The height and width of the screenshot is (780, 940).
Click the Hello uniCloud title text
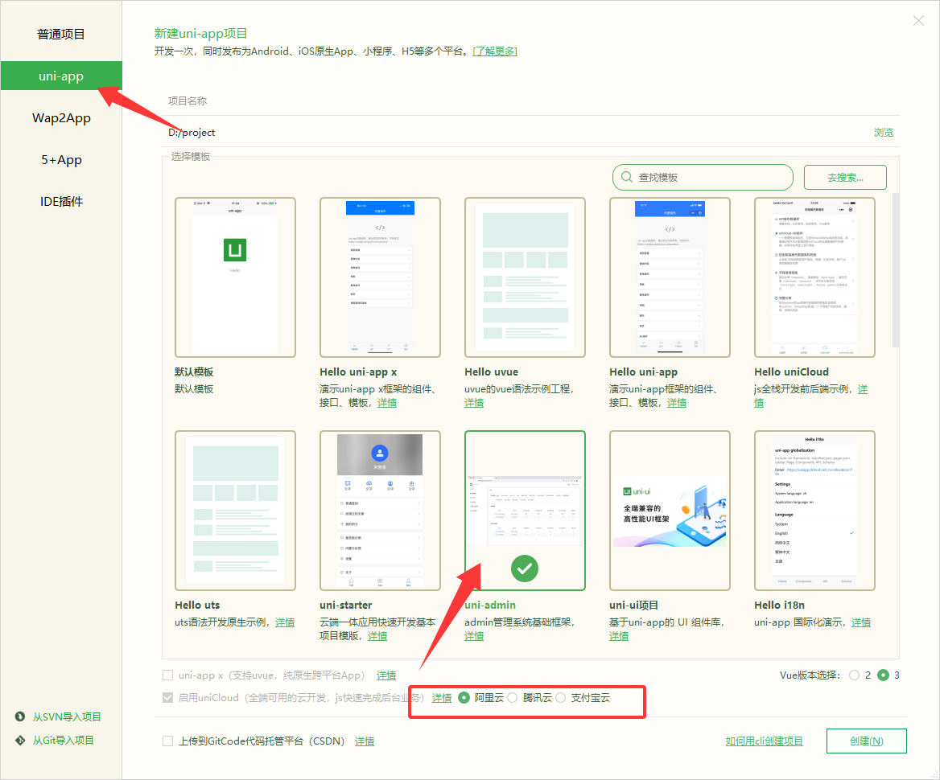tap(791, 372)
